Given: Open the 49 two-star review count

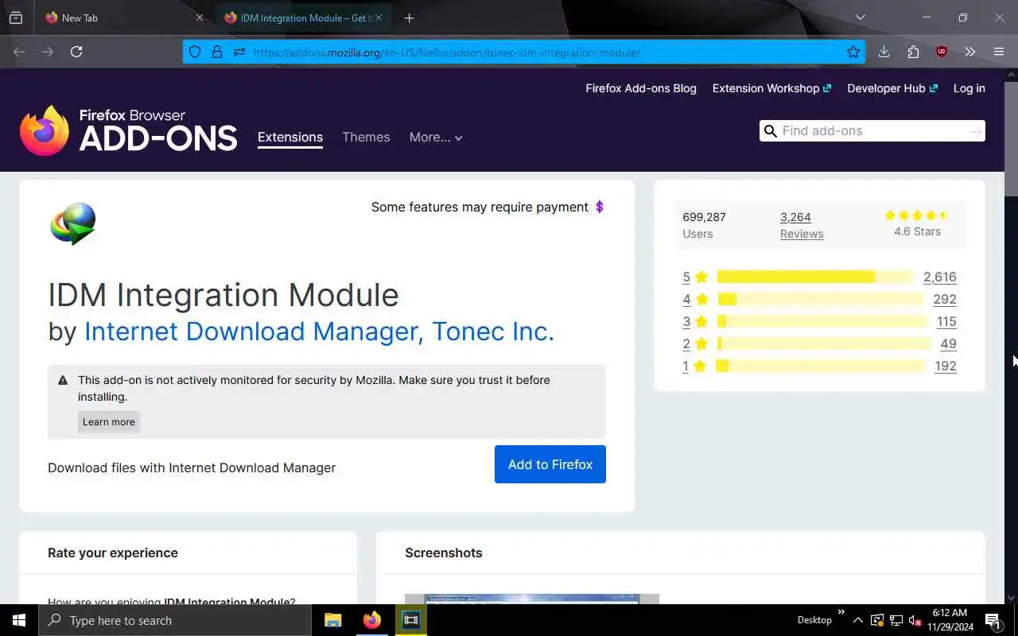Looking at the screenshot, I should 948,343.
